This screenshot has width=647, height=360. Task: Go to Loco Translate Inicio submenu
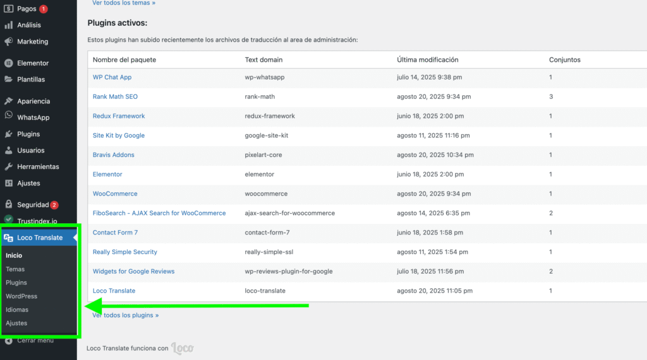point(14,255)
